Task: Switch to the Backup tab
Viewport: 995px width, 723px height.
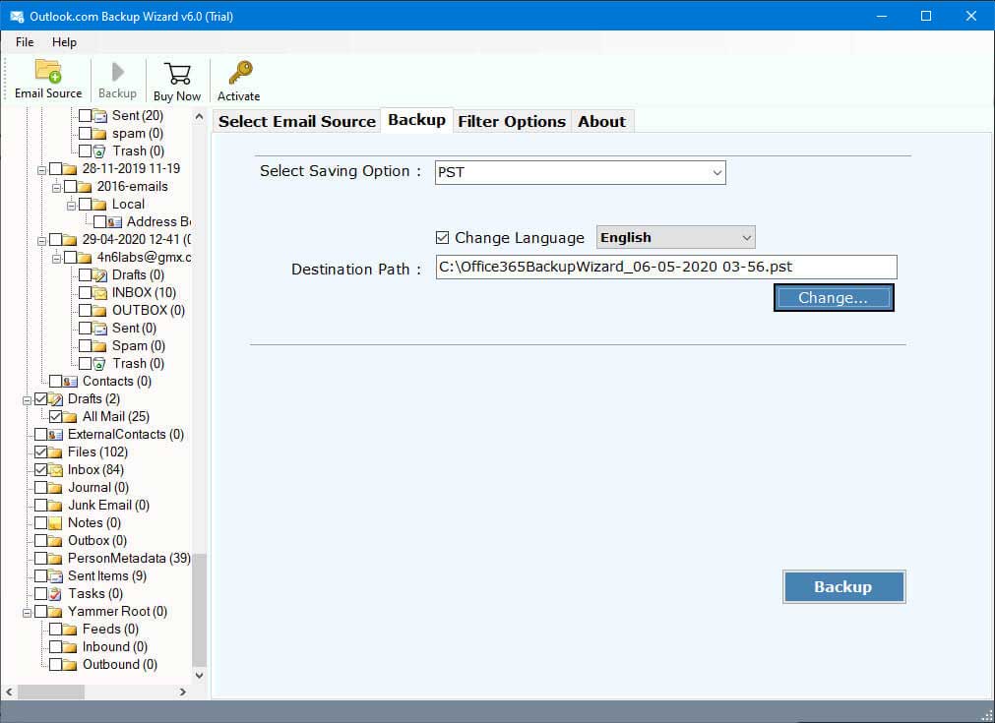Action: (416, 120)
